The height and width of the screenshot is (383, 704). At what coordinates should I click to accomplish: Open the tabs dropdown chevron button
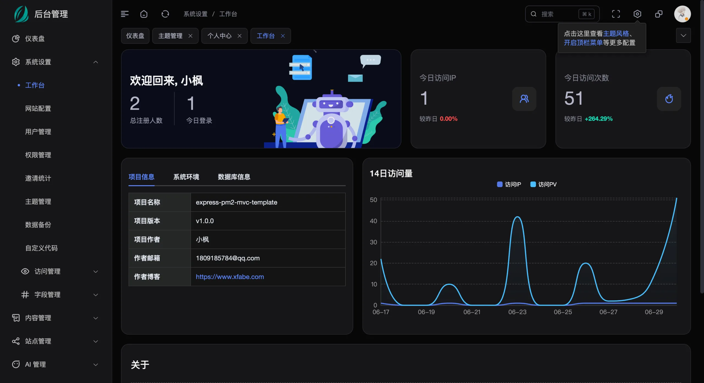(683, 35)
